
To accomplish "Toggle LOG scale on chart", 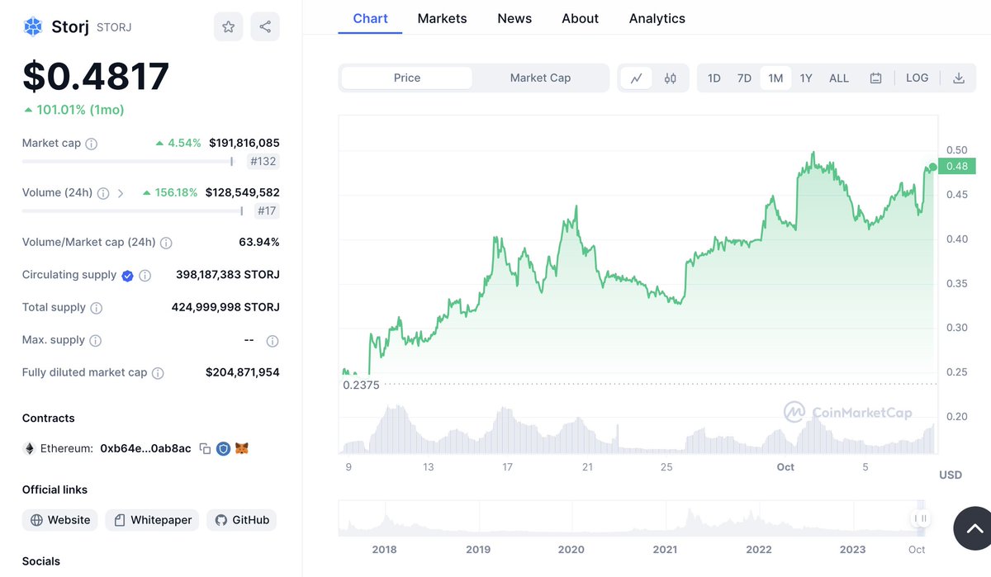I will (917, 78).
